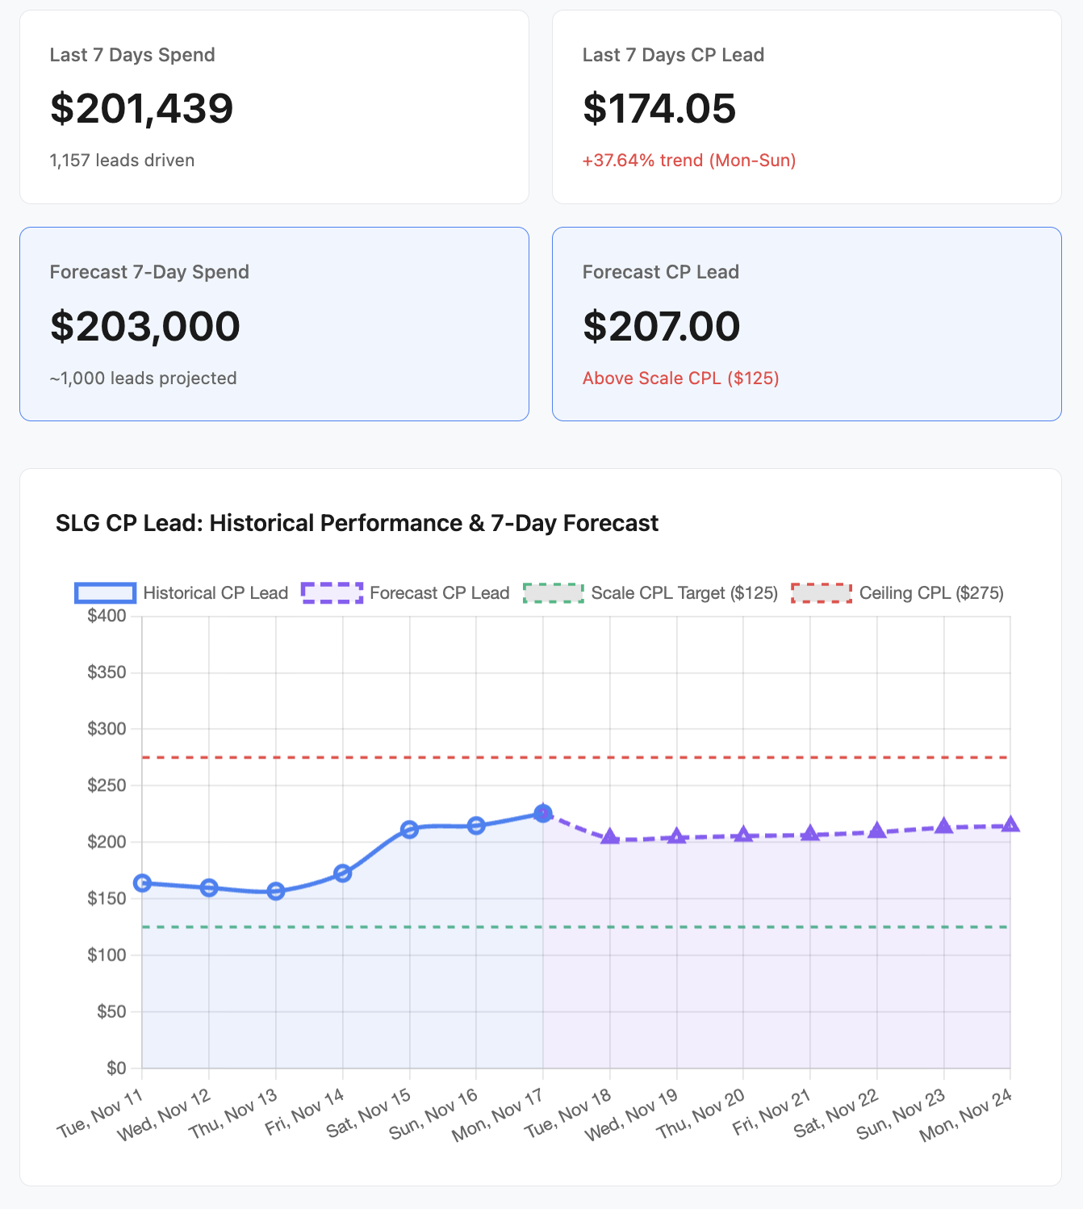Screen dimensions: 1083x1209
Task: Click the Wed, Nov 19 forecast triangle
Action: (x=677, y=837)
